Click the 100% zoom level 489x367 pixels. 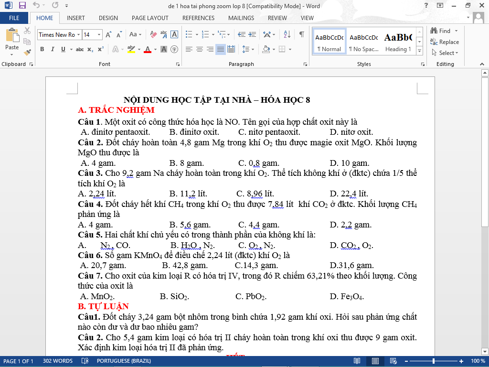(x=478, y=361)
